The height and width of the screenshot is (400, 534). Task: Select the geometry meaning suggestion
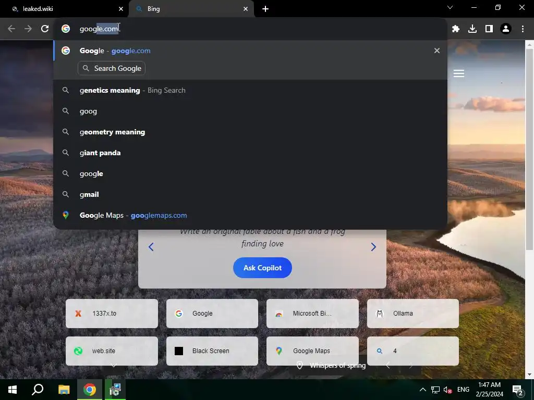[x=250, y=132]
